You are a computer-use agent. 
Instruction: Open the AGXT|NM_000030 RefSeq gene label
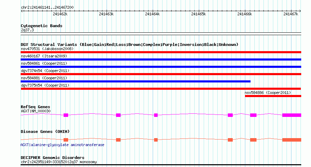[x=36, y=111]
